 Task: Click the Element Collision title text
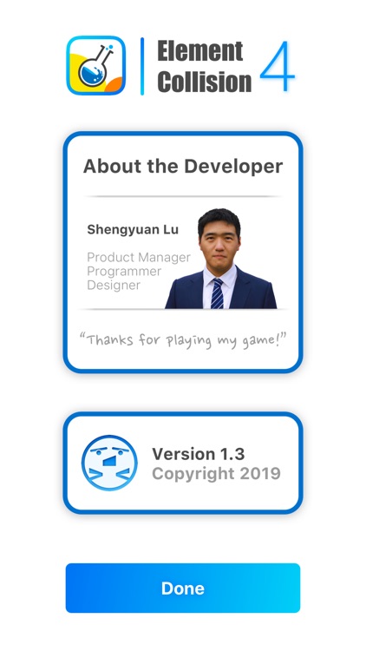pyautogui.click(x=204, y=67)
